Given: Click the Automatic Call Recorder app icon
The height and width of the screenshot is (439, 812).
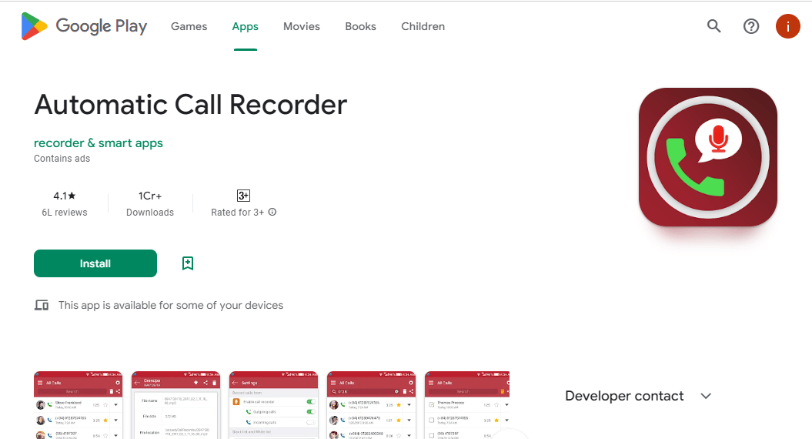Looking at the screenshot, I should pyautogui.click(x=708, y=157).
